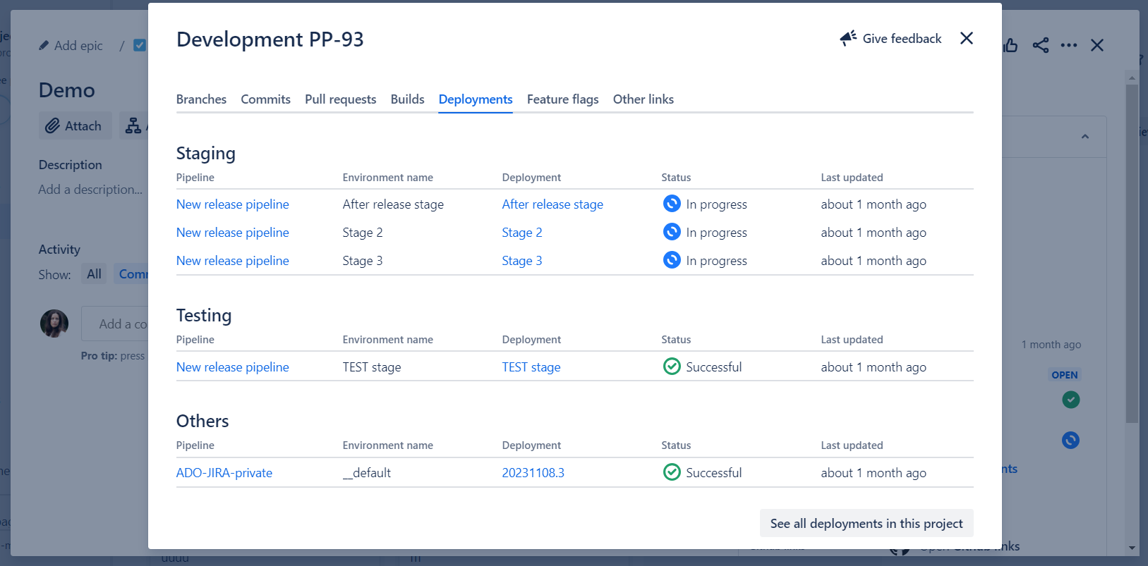Click the user avatar in comment area
1148x566 pixels.
tap(54, 324)
